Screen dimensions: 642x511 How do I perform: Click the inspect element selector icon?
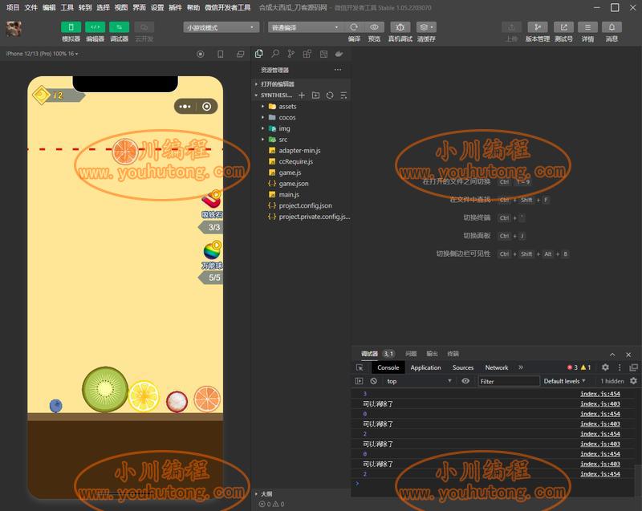pyautogui.click(x=360, y=367)
